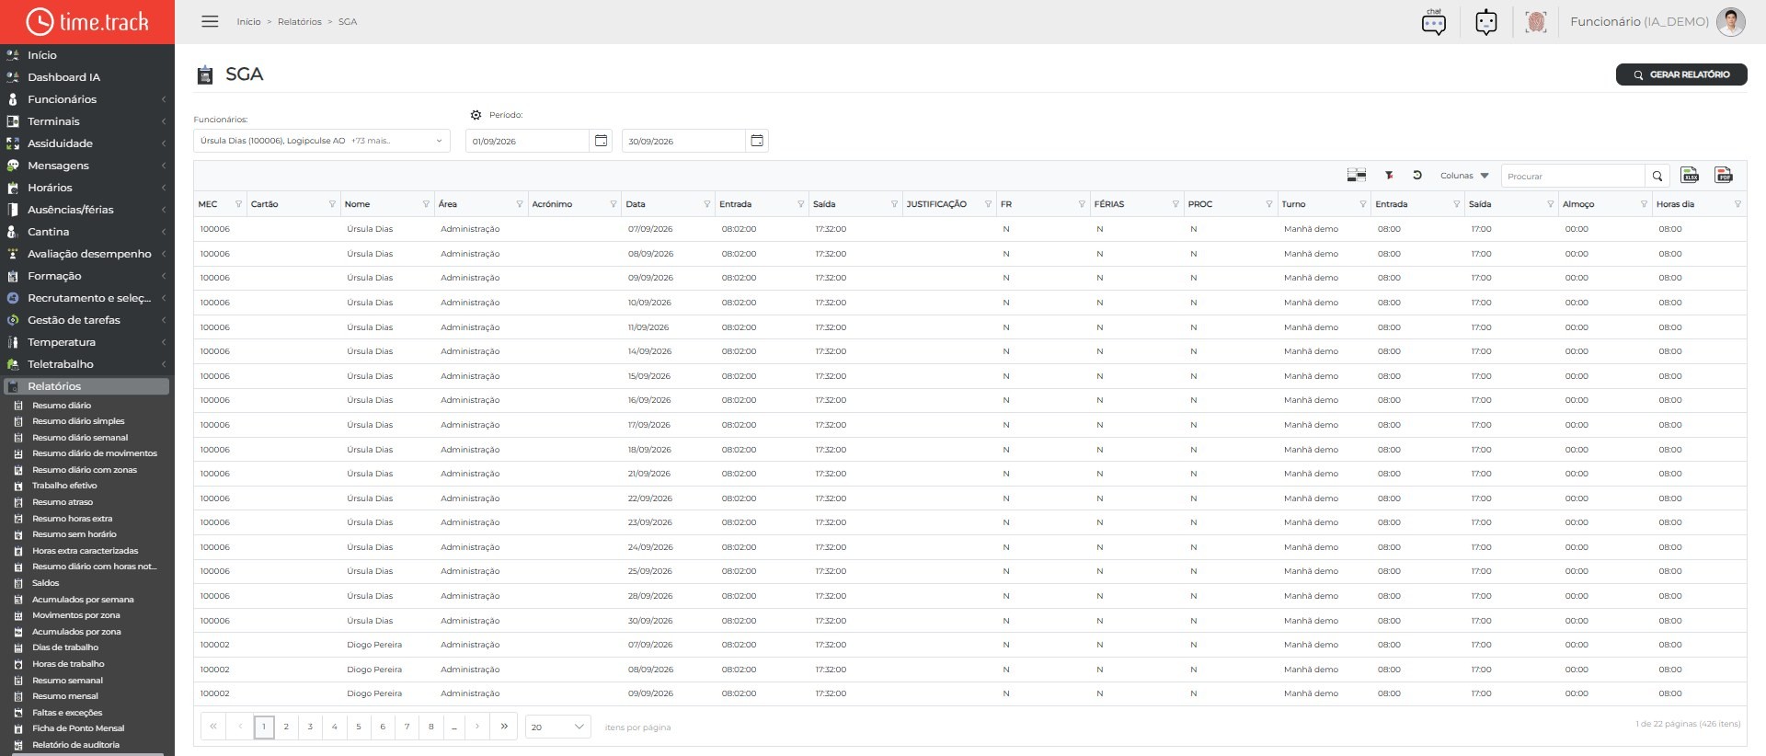Open the Colunas dropdown

point(1464,175)
